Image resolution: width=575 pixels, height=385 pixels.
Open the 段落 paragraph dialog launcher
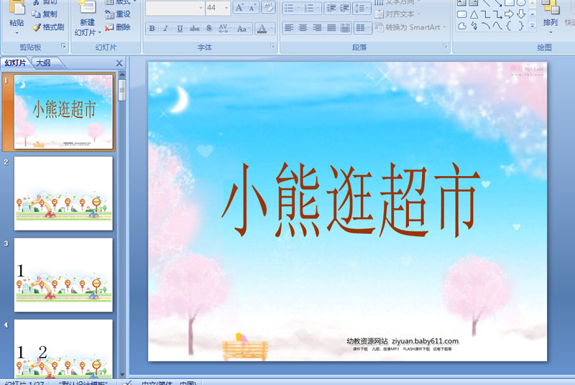(445, 46)
